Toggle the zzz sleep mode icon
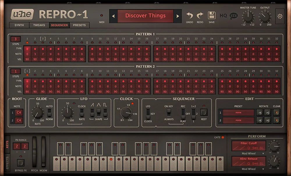 [233, 16]
